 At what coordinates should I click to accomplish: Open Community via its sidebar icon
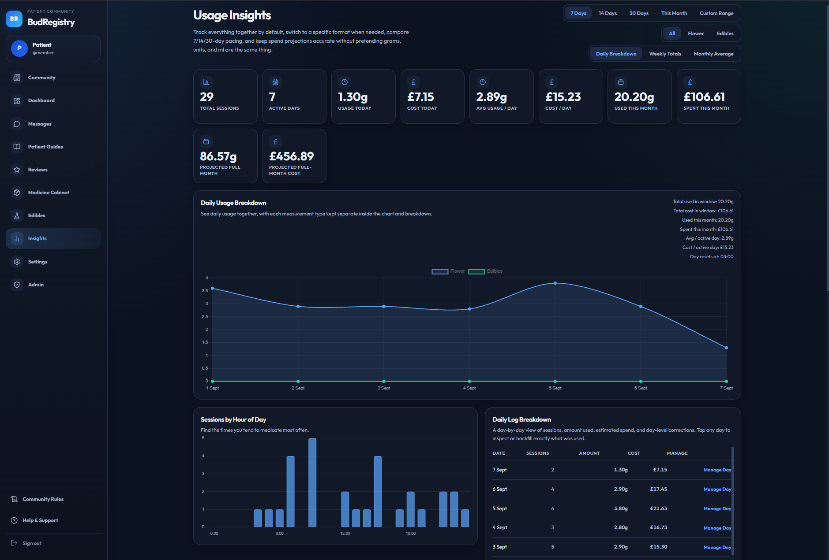click(x=17, y=78)
